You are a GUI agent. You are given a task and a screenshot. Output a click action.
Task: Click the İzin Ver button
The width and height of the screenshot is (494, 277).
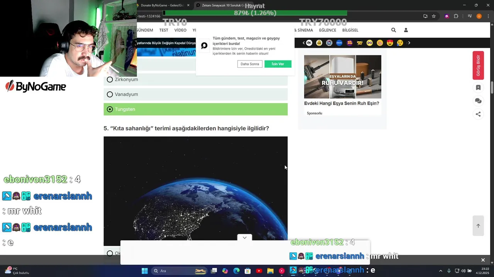(x=278, y=64)
